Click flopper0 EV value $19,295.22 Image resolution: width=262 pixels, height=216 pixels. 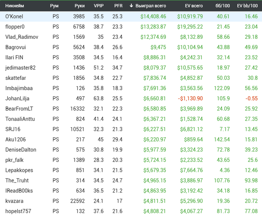pyautogui.click(x=190, y=27)
